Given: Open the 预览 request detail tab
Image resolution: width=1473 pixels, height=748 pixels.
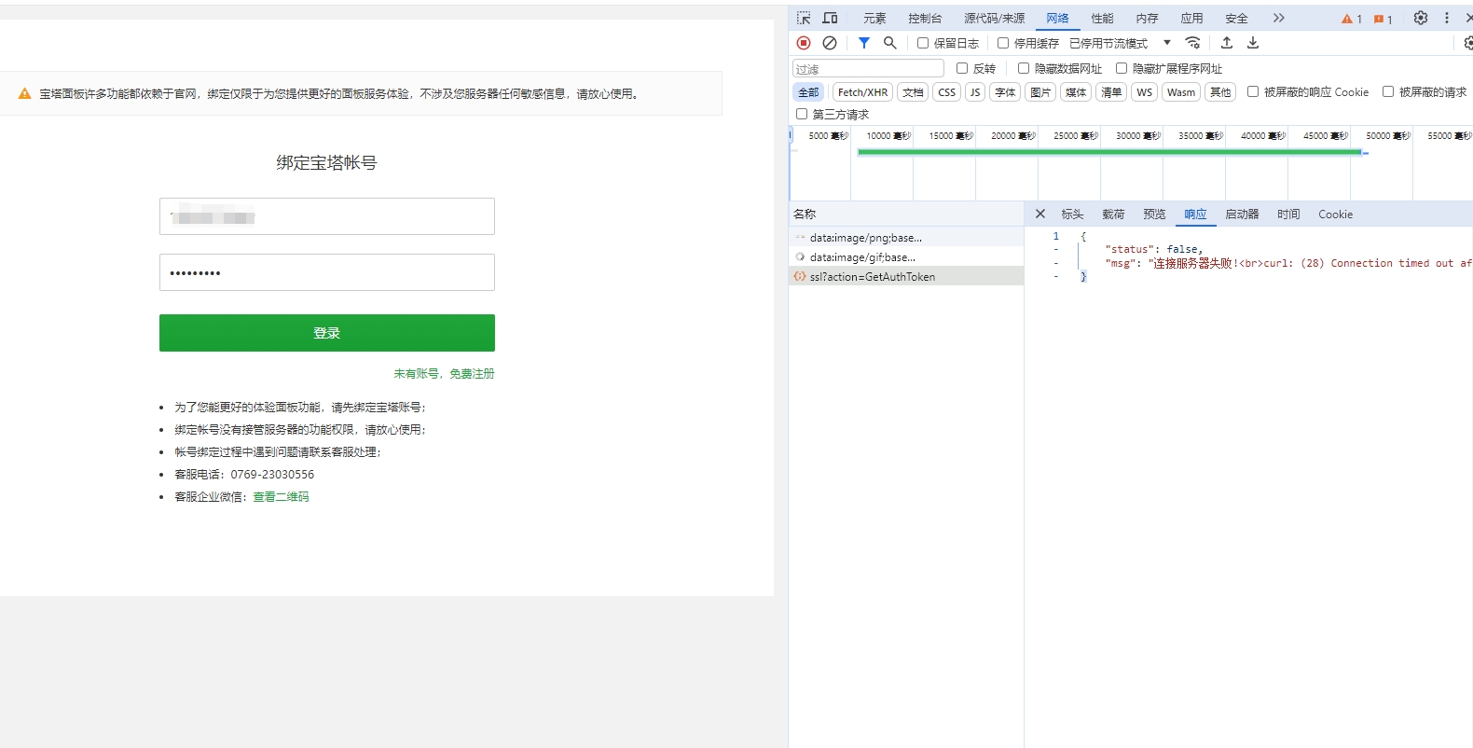Looking at the screenshot, I should (x=1154, y=214).
